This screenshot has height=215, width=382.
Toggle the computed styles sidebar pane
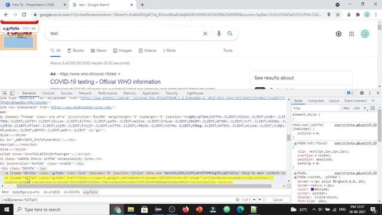[372, 108]
